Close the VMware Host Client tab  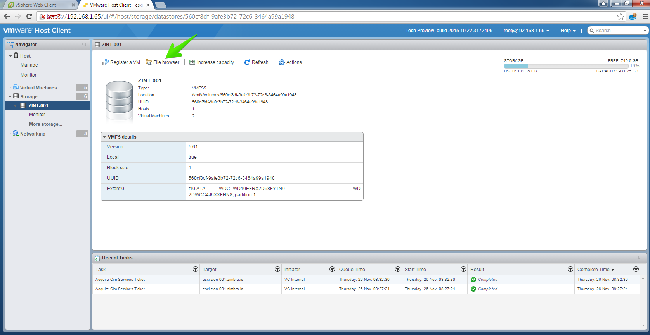coord(148,5)
